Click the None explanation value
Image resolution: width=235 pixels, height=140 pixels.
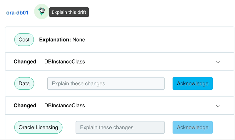pos(79,39)
